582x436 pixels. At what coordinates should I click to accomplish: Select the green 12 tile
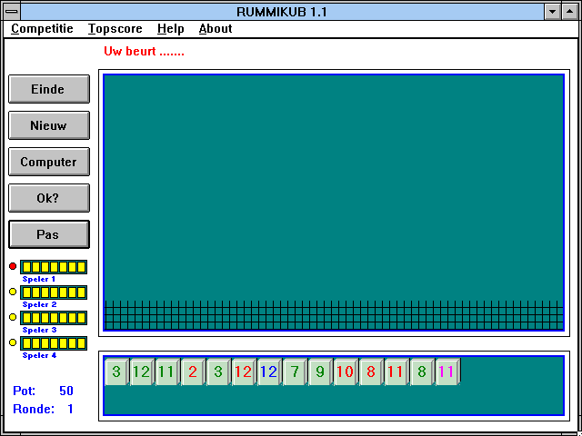point(142,372)
